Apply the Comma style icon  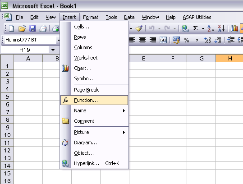click(x=197, y=40)
